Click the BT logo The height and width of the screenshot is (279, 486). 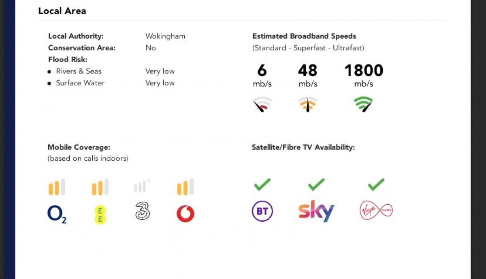[262, 211]
